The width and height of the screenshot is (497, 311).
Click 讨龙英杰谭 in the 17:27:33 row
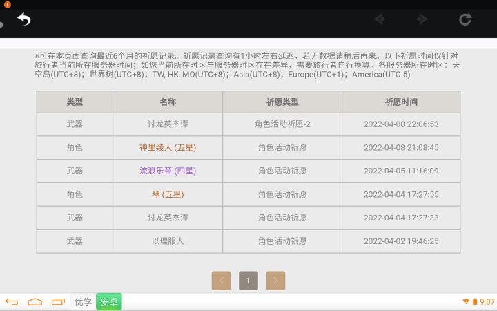click(168, 218)
